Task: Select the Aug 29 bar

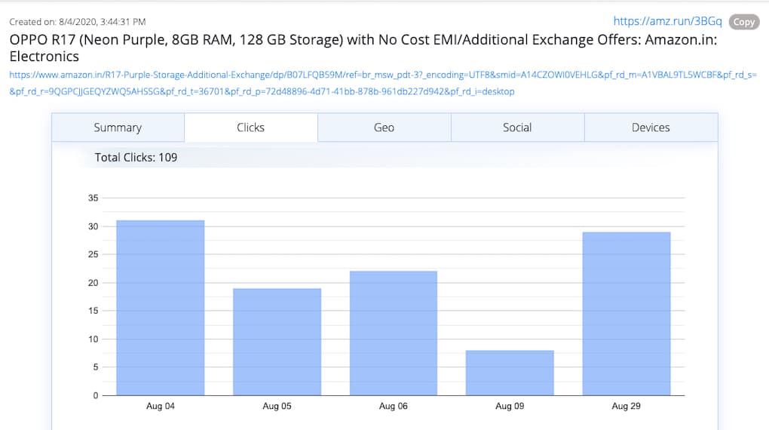Action: pyautogui.click(x=626, y=314)
